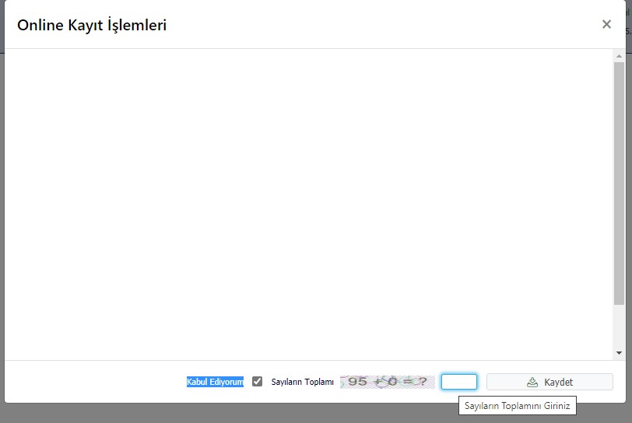Click scrollbar track below the thumb
632x423 pixels.
pos(619,327)
